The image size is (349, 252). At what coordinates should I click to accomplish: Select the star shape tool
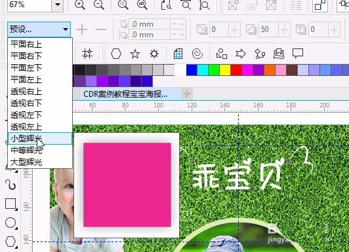[135, 54]
